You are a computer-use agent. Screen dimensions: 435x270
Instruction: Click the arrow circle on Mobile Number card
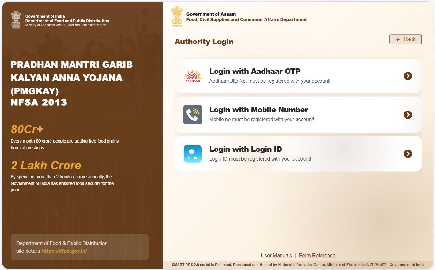pos(408,115)
